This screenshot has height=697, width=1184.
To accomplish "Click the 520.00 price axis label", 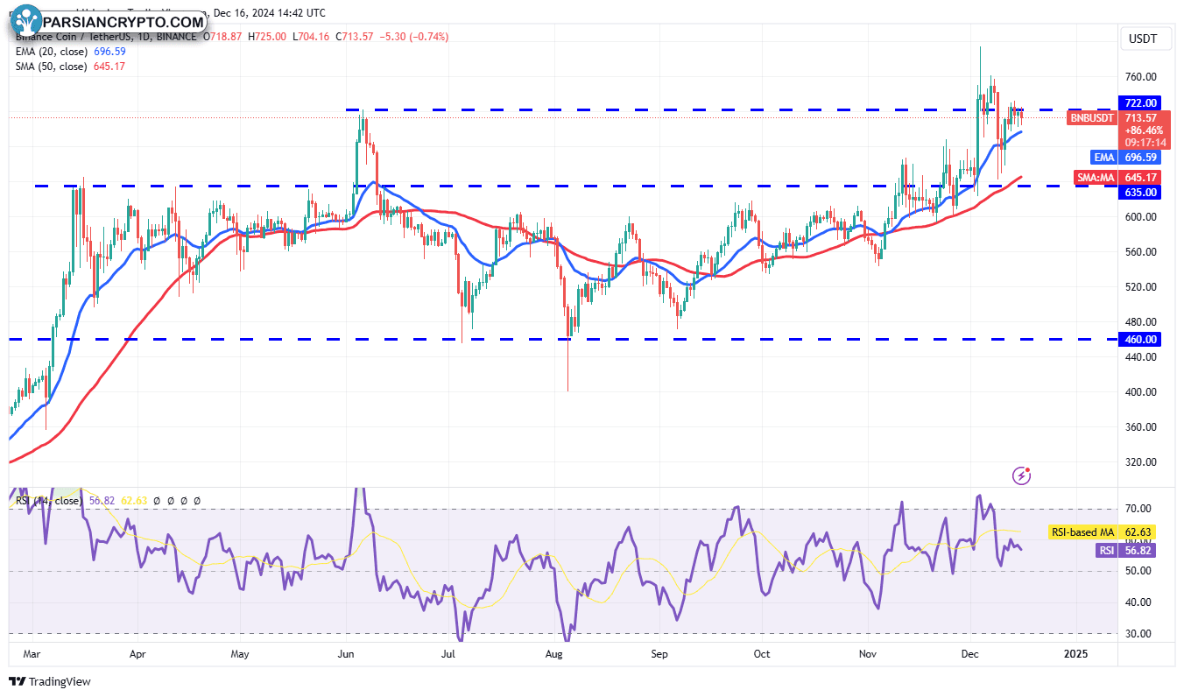I will 1142,287.
